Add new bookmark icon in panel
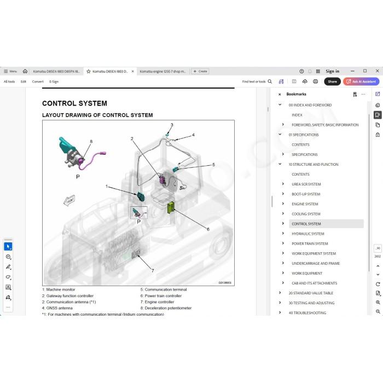383x383 pixels. coord(355,94)
